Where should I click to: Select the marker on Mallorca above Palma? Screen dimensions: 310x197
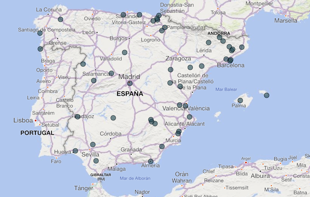coord(240,101)
